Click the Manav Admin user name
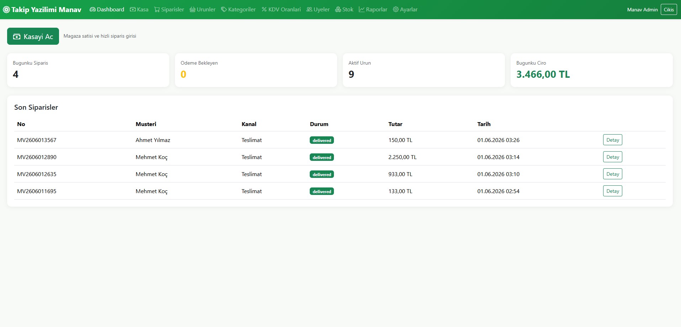This screenshot has height=327, width=681. [x=642, y=10]
